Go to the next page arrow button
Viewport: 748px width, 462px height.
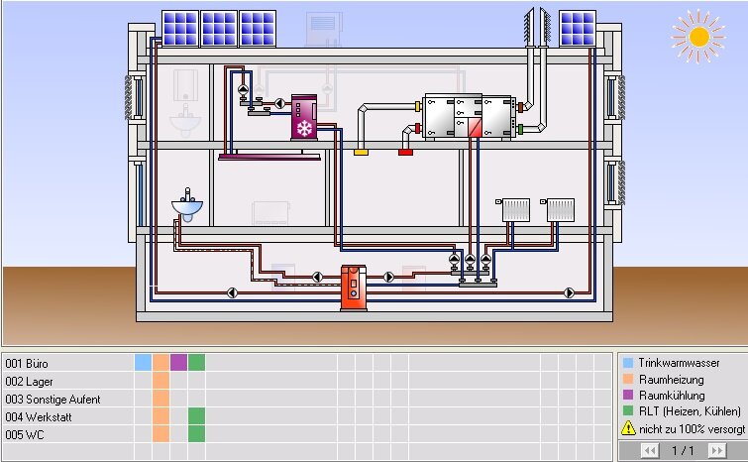pyautogui.click(x=716, y=450)
